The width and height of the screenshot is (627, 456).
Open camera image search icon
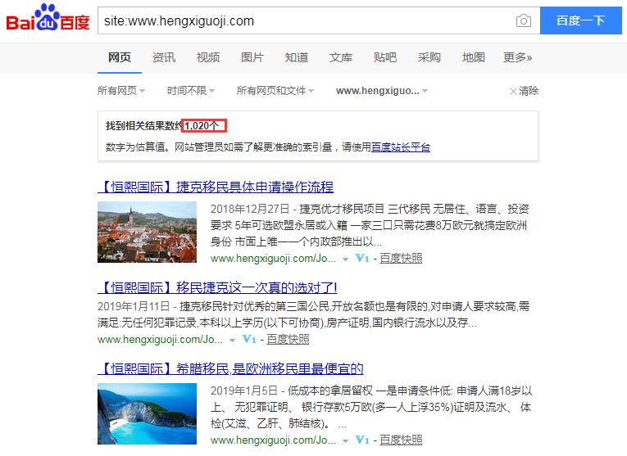click(524, 20)
